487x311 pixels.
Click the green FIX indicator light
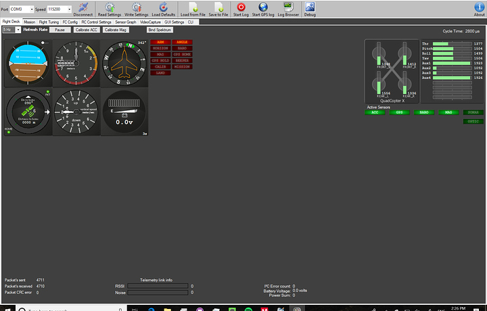click(x=48, y=91)
